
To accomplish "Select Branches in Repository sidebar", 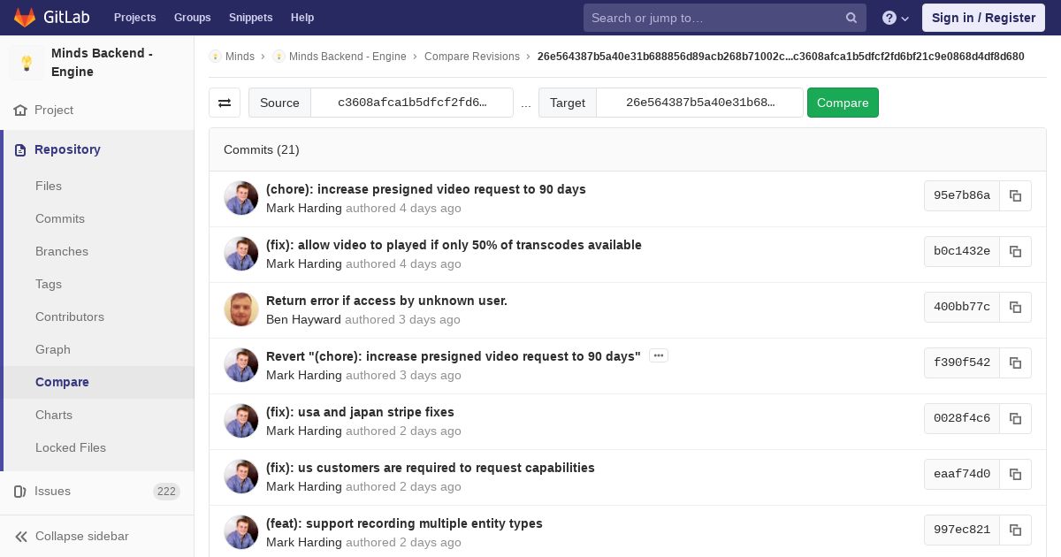I will coord(62,251).
